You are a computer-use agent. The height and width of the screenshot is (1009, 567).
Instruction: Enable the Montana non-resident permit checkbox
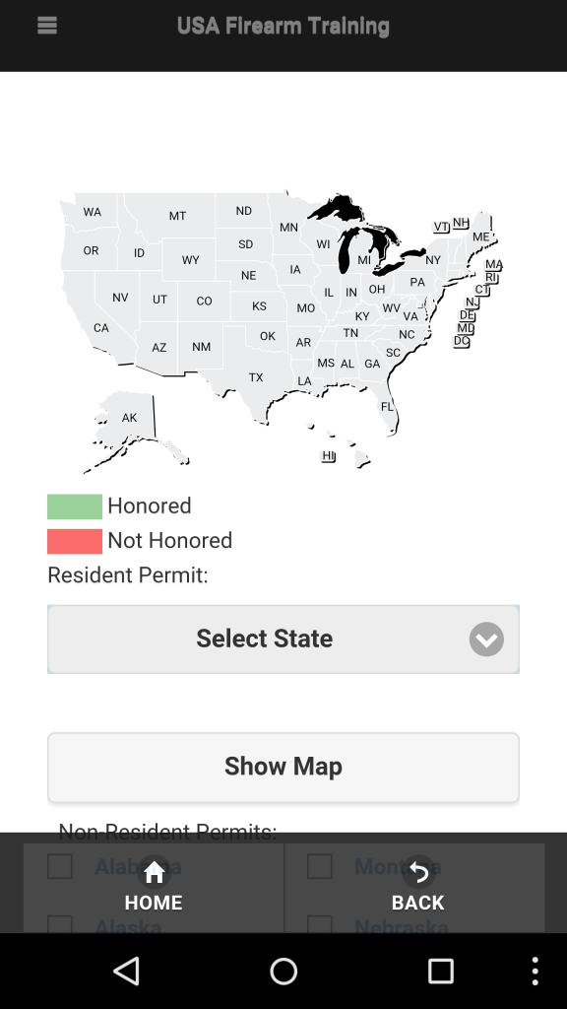click(x=319, y=866)
